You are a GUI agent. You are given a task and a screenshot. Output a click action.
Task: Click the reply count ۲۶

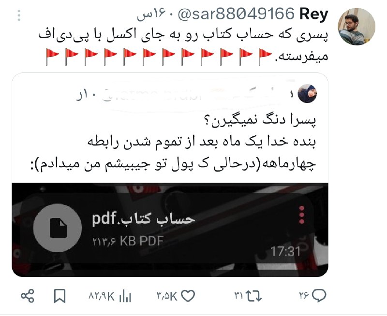click(x=304, y=295)
